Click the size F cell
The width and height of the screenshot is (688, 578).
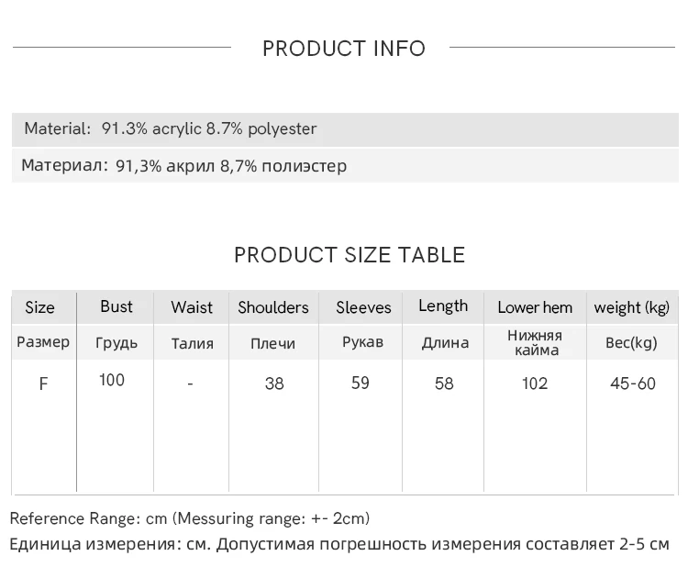click(x=43, y=384)
